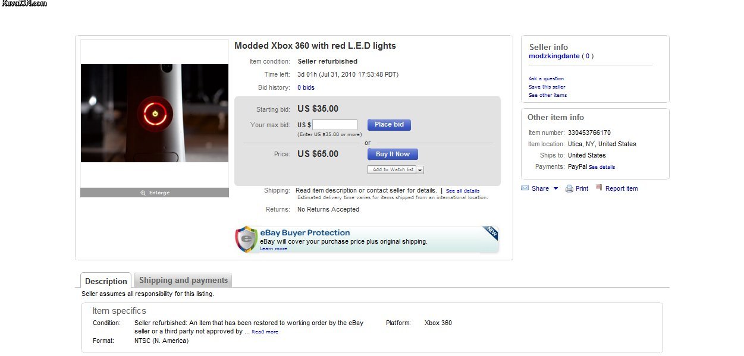Click See all details for shipping
This screenshot has width=744, height=356.
pyautogui.click(x=463, y=191)
